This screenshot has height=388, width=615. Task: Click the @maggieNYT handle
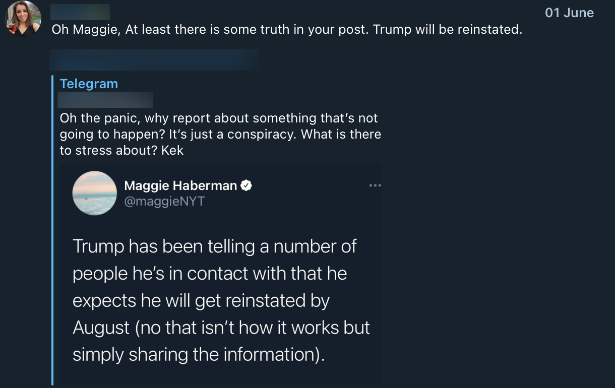[164, 201]
